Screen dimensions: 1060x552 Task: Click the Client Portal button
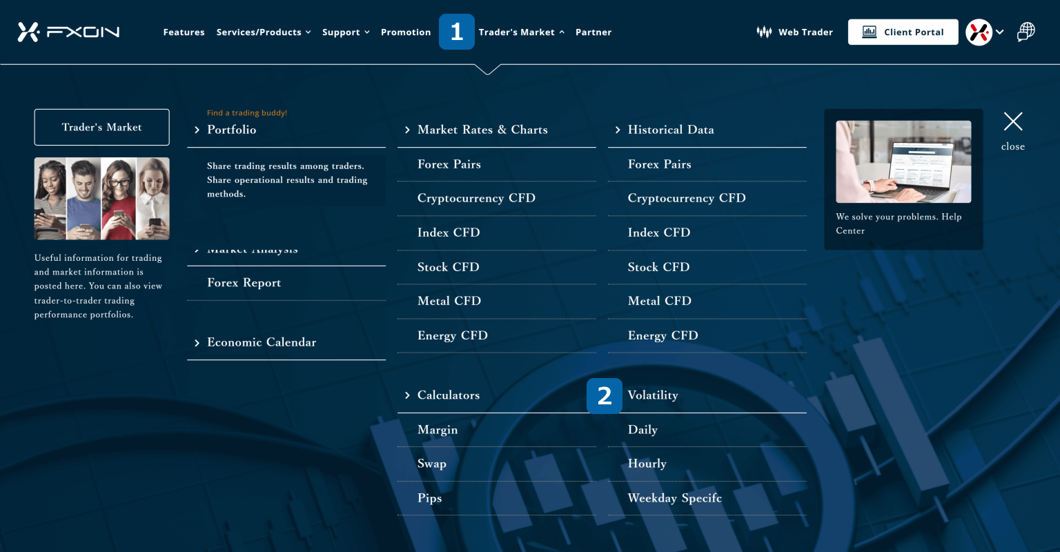pyautogui.click(x=903, y=32)
